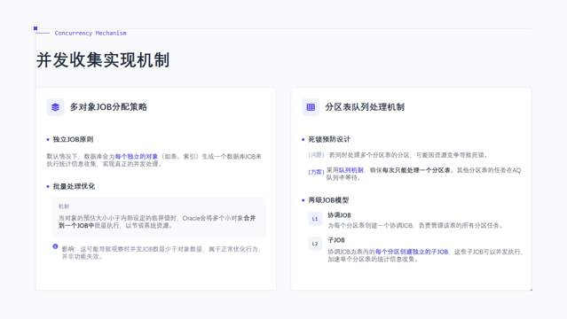The width and height of the screenshot is (567, 319).
Task: Click the slide title 并发收集实现机制
Action: point(103,60)
